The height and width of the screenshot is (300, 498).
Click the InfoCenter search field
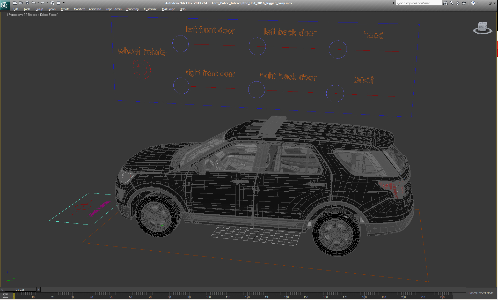tap(419, 3)
